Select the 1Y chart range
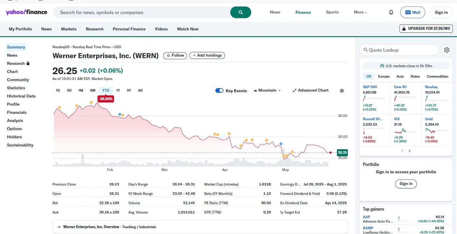Screen dimensions: 457x234 click(118, 90)
